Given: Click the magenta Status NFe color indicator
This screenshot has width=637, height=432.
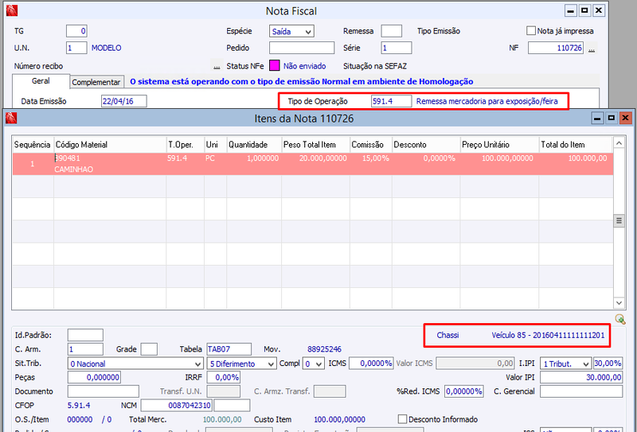Looking at the screenshot, I should pyautogui.click(x=275, y=65).
